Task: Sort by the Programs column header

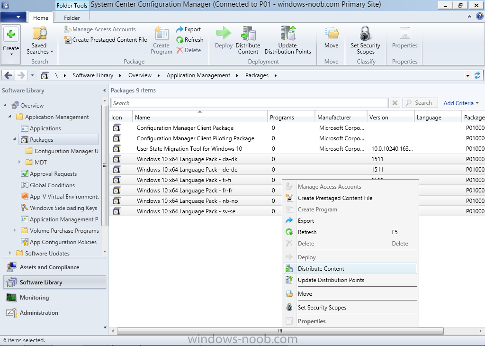Action: (291, 117)
